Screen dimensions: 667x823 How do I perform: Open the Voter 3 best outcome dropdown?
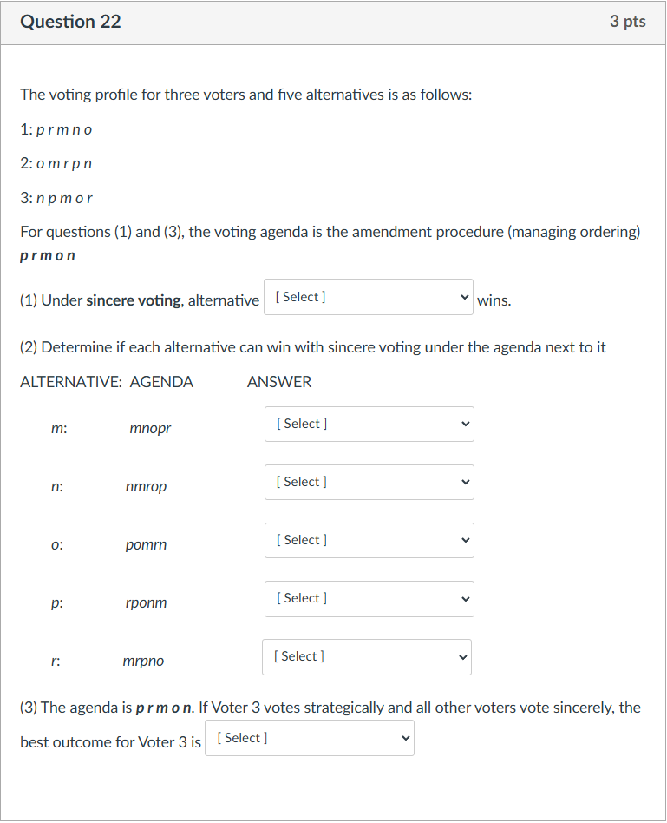pyautogui.click(x=309, y=738)
